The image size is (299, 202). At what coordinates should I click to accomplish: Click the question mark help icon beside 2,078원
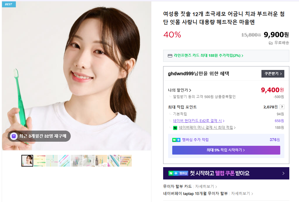(x=282, y=107)
